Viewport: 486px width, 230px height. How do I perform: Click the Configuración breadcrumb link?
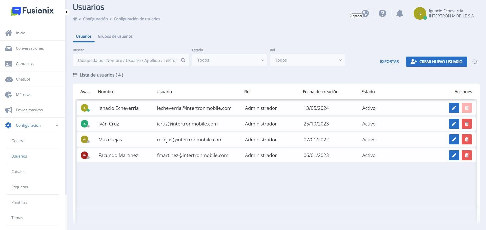click(95, 19)
